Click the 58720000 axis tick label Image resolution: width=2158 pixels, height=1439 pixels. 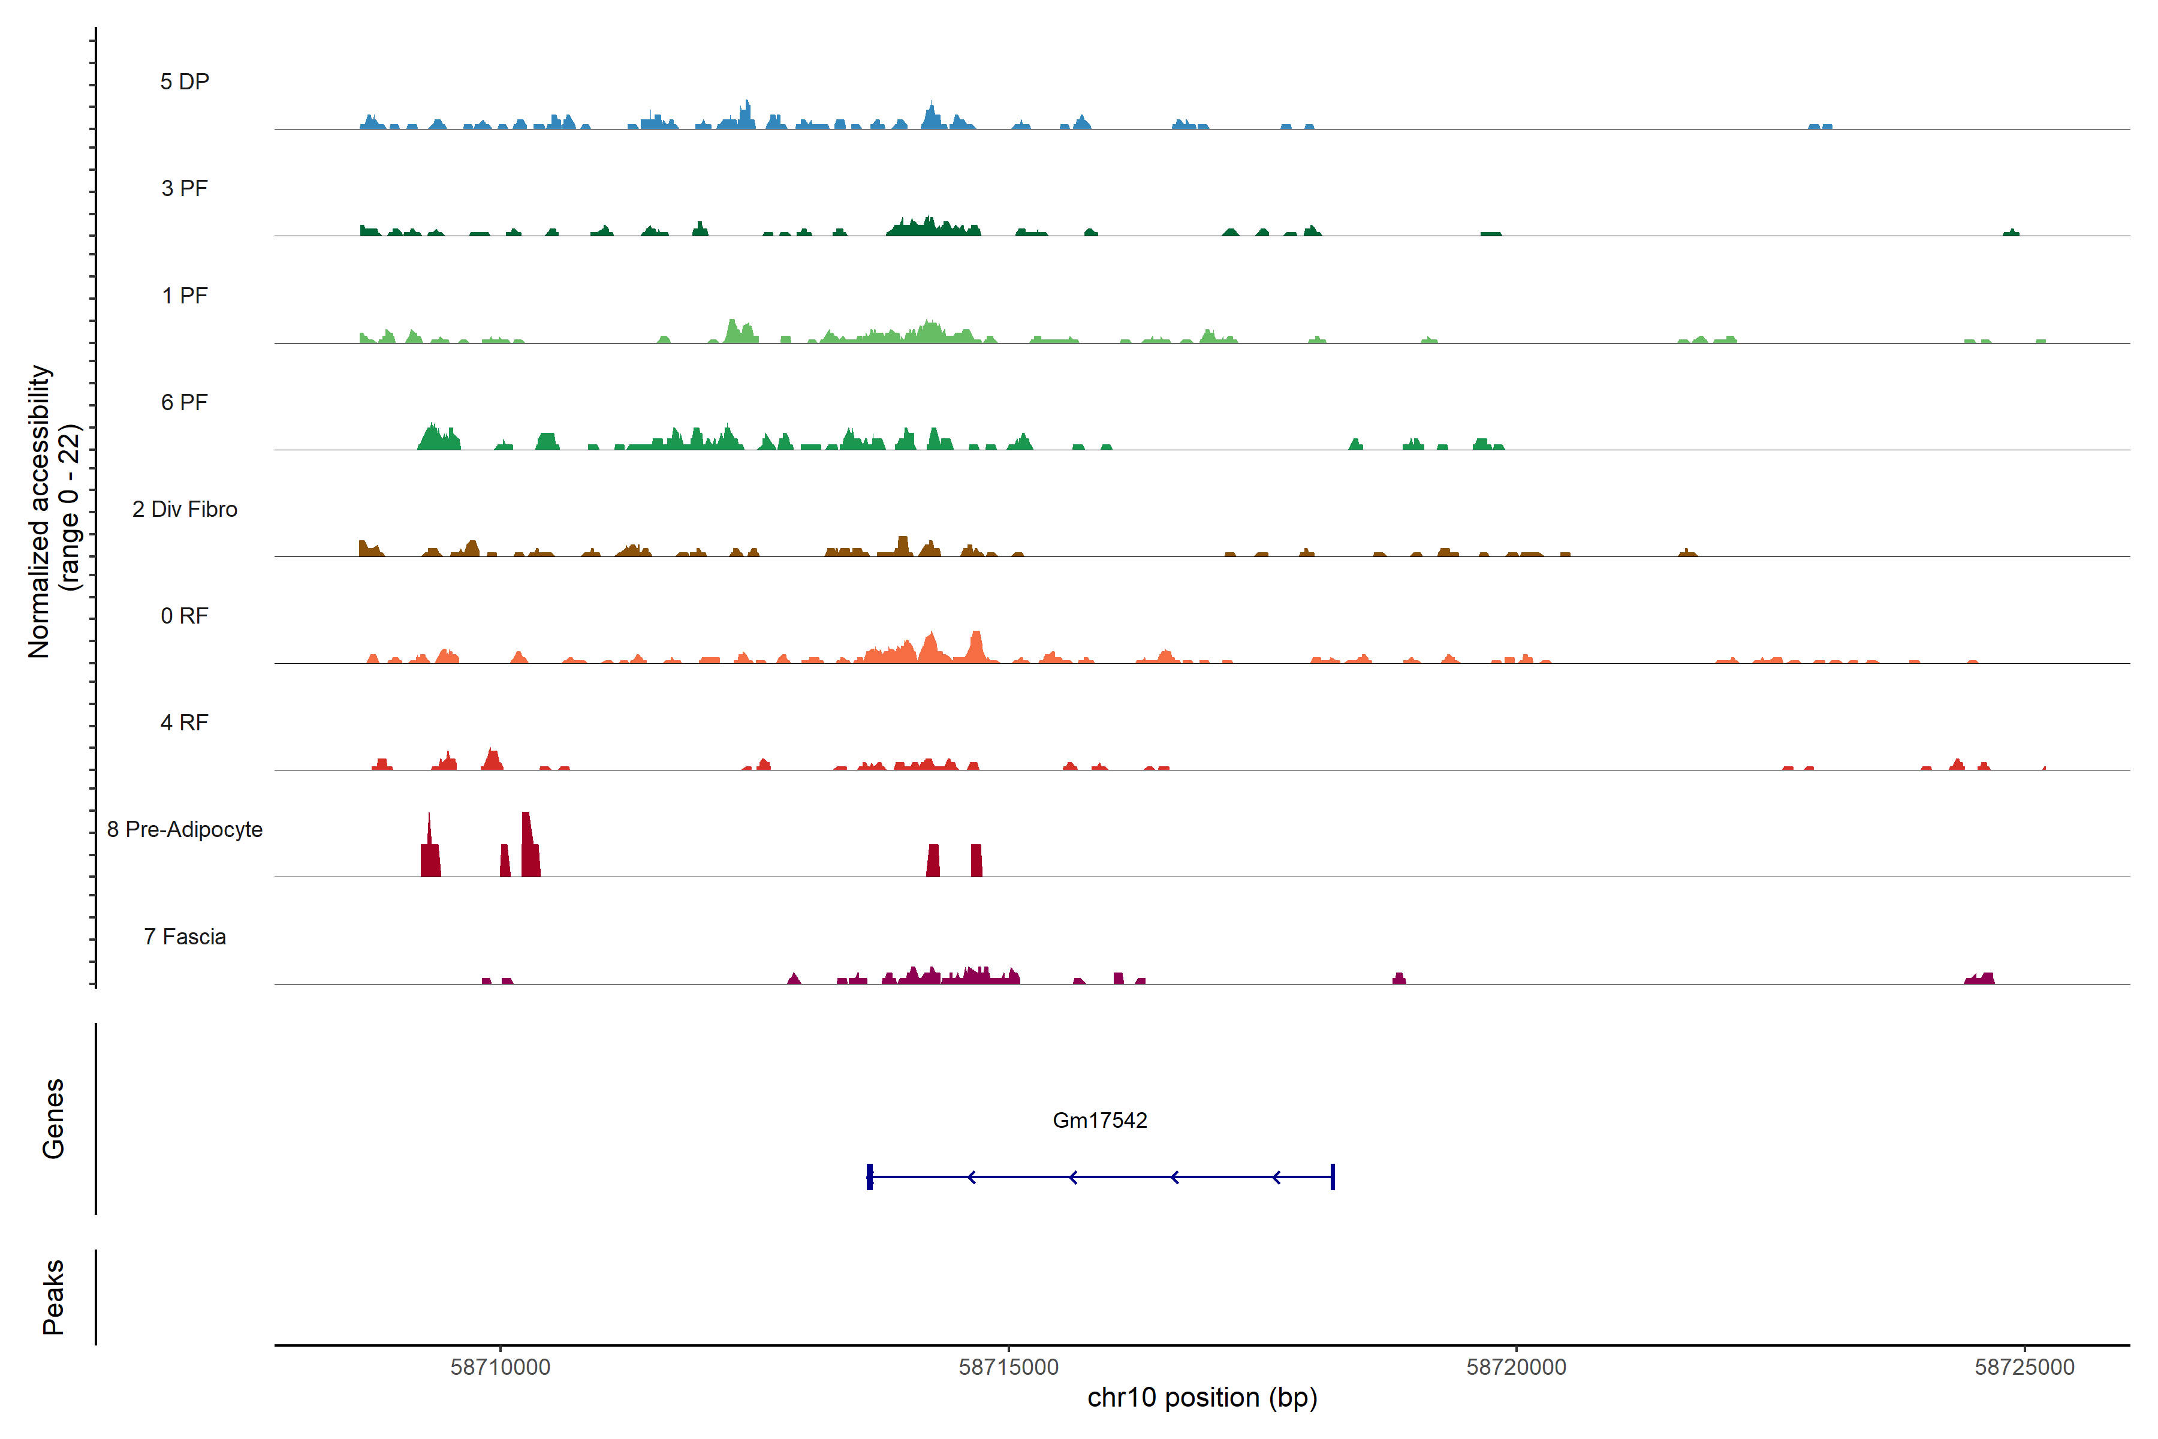click(x=1516, y=1366)
